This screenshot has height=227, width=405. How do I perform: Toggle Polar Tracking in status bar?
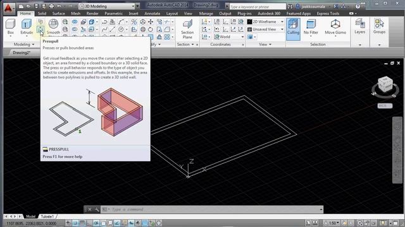(x=96, y=223)
